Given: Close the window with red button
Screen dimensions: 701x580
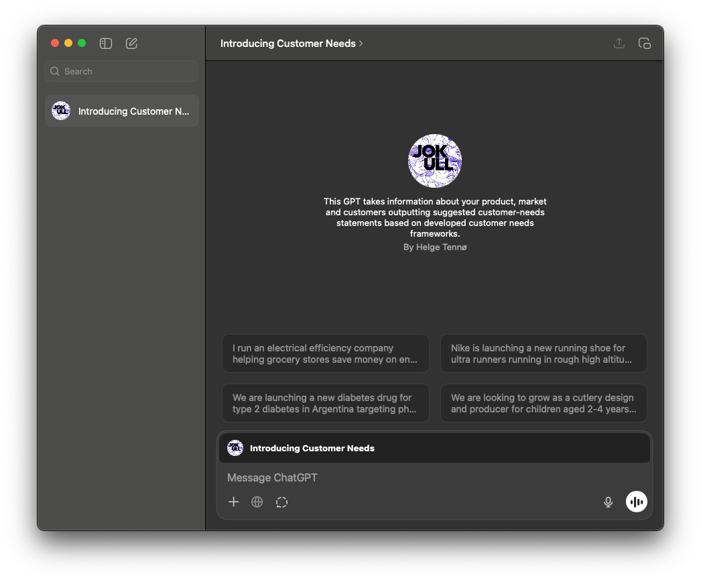Looking at the screenshot, I should [x=55, y=43].
